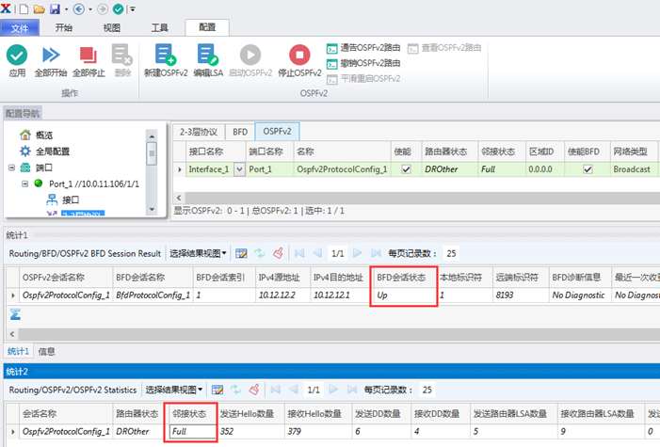
Task: Click the Start OSPFv2 (启动OSPFv2) play icon
Action: click(250, 55)
